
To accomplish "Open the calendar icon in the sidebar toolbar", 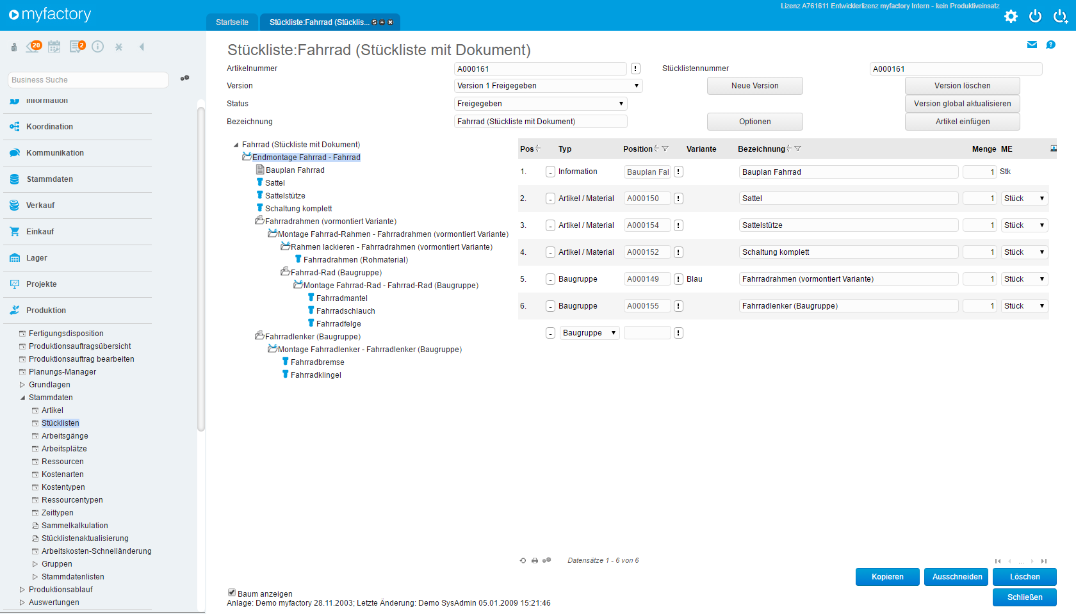I will click(x=54, y=47).
